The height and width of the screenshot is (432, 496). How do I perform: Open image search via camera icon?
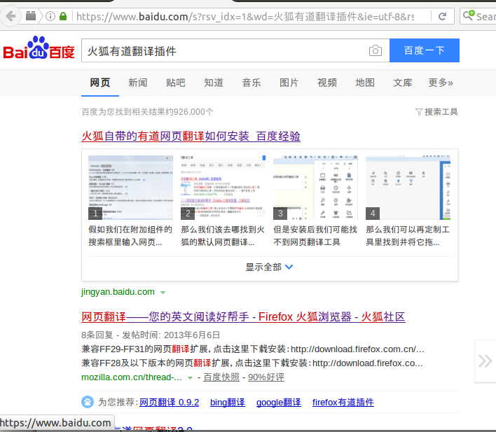click(376, 50)
